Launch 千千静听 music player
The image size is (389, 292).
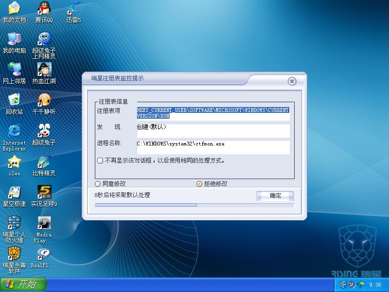(x=44, y=104)
